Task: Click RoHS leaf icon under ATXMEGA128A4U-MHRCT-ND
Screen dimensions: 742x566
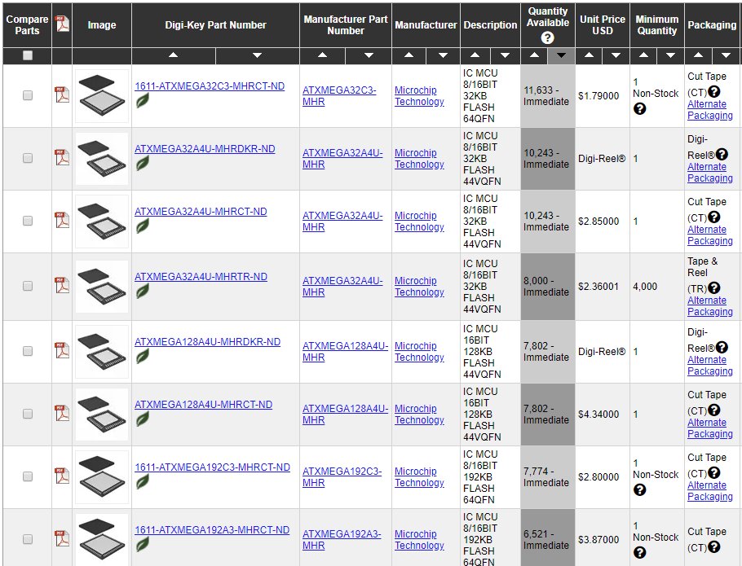Action: click(x=143, y=419)
